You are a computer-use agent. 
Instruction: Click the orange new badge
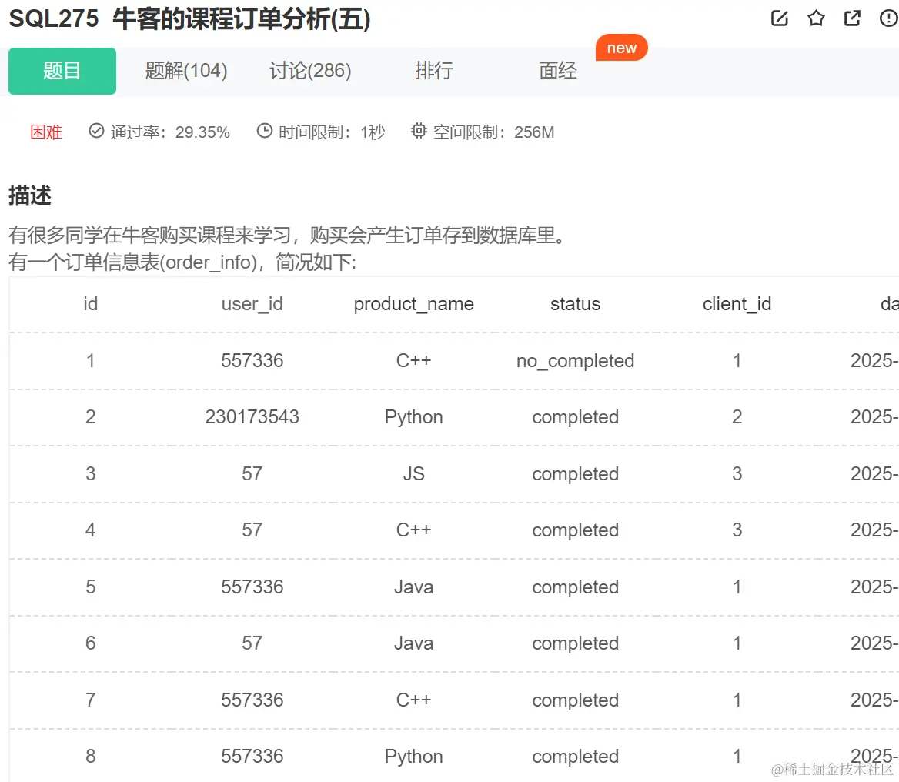[621, 48]
